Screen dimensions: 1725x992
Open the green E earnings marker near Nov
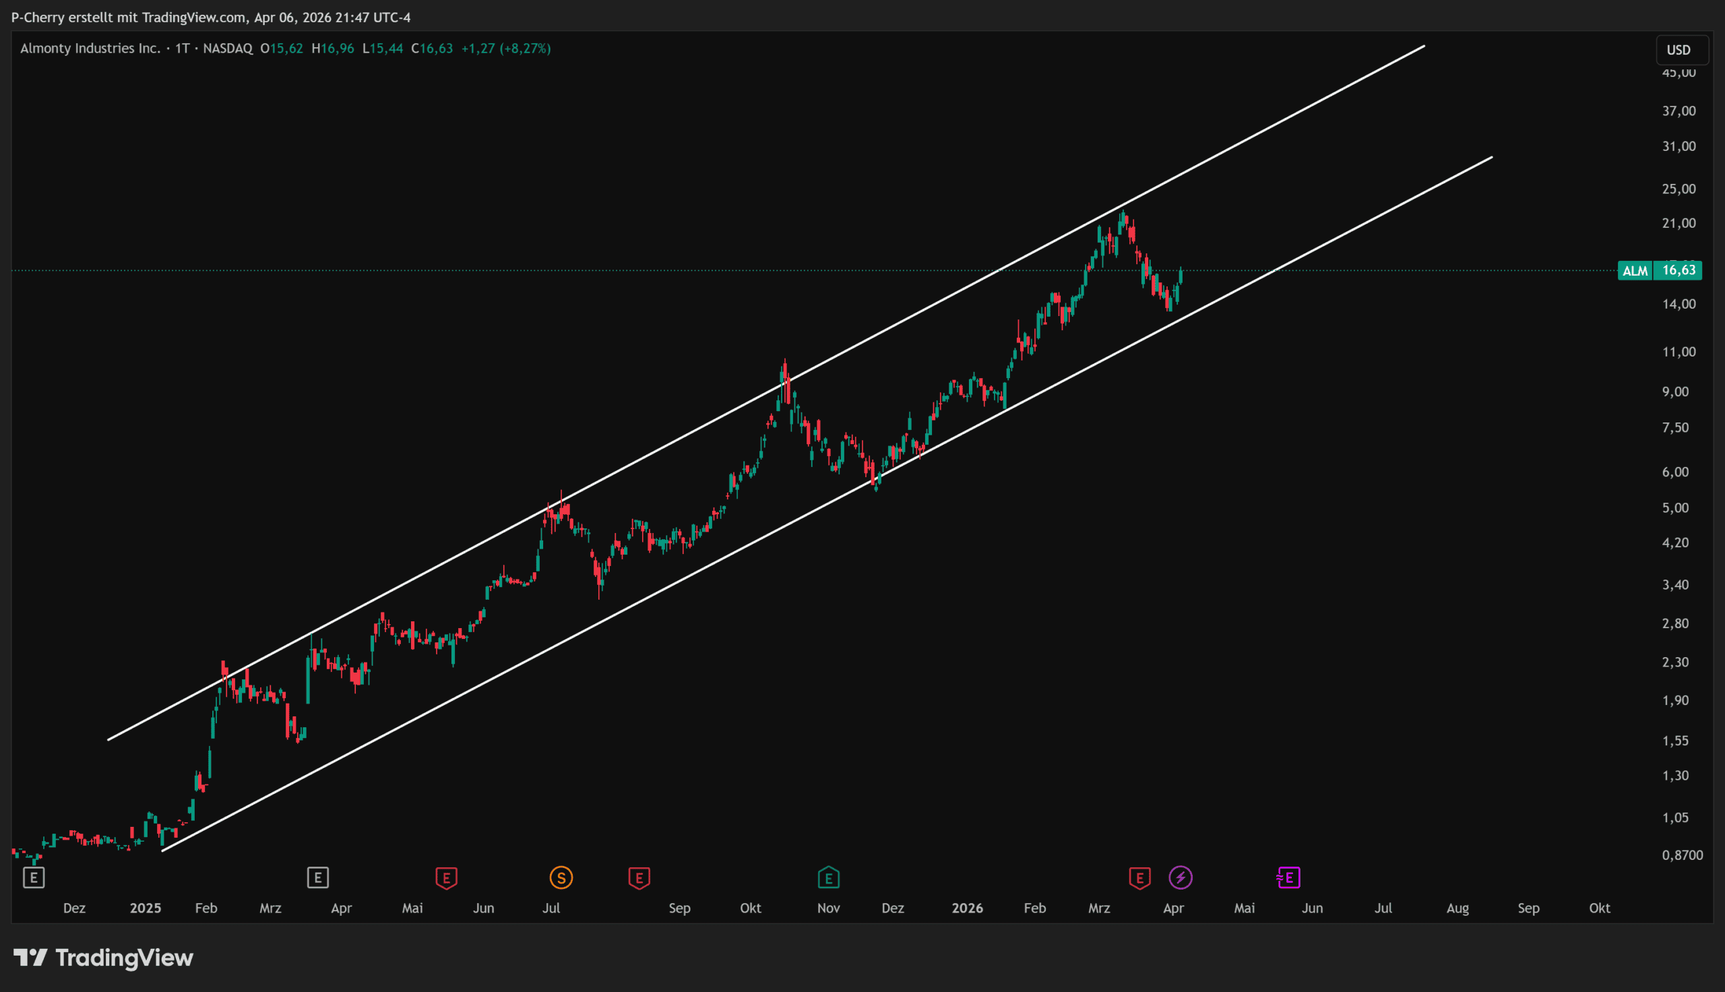(x=828, y=877)
